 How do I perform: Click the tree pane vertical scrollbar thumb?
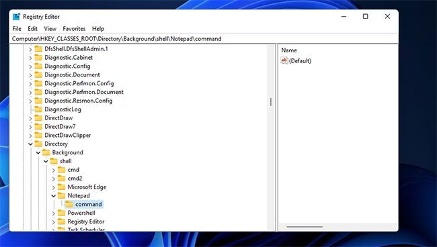[x=271, y=102]
